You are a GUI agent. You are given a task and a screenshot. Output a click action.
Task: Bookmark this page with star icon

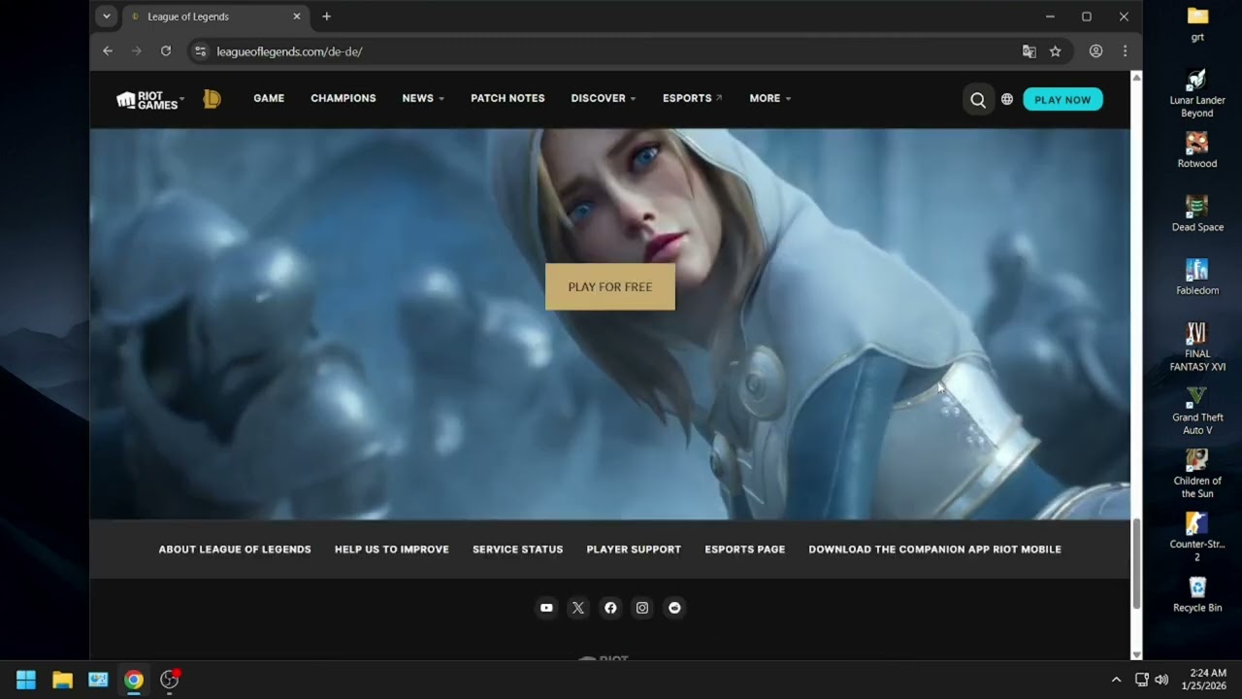1056,51
